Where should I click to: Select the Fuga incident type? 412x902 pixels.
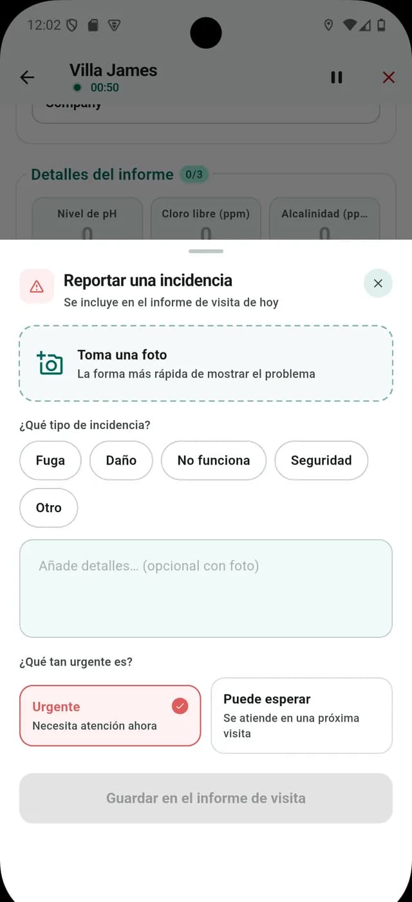coord(50,461)
